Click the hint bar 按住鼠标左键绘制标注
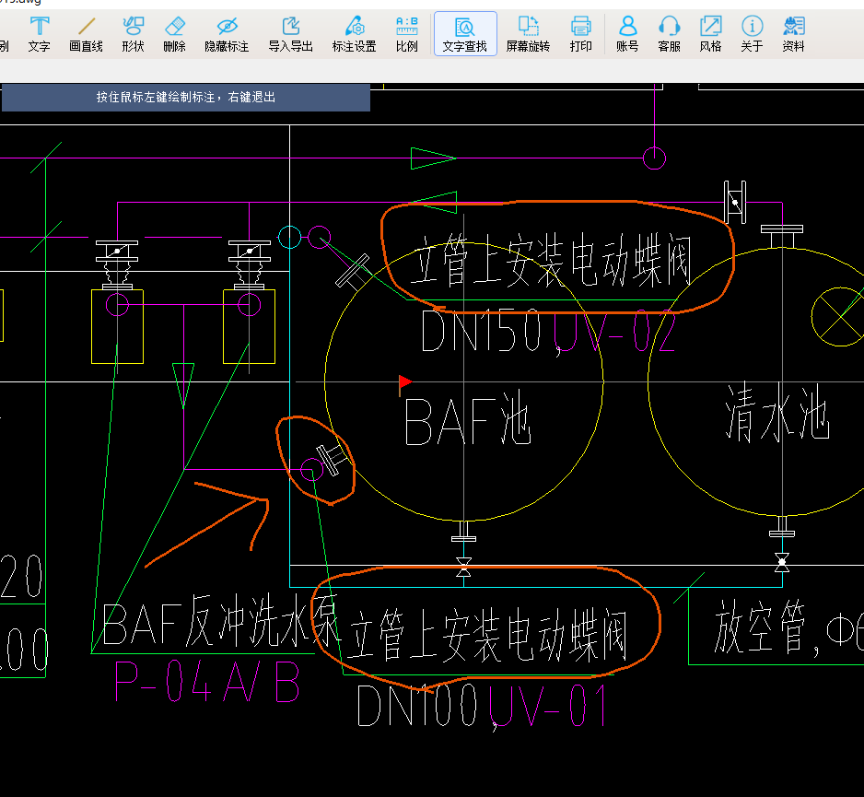864x797 pixels. pyautogui.click(x=186, y=98)
